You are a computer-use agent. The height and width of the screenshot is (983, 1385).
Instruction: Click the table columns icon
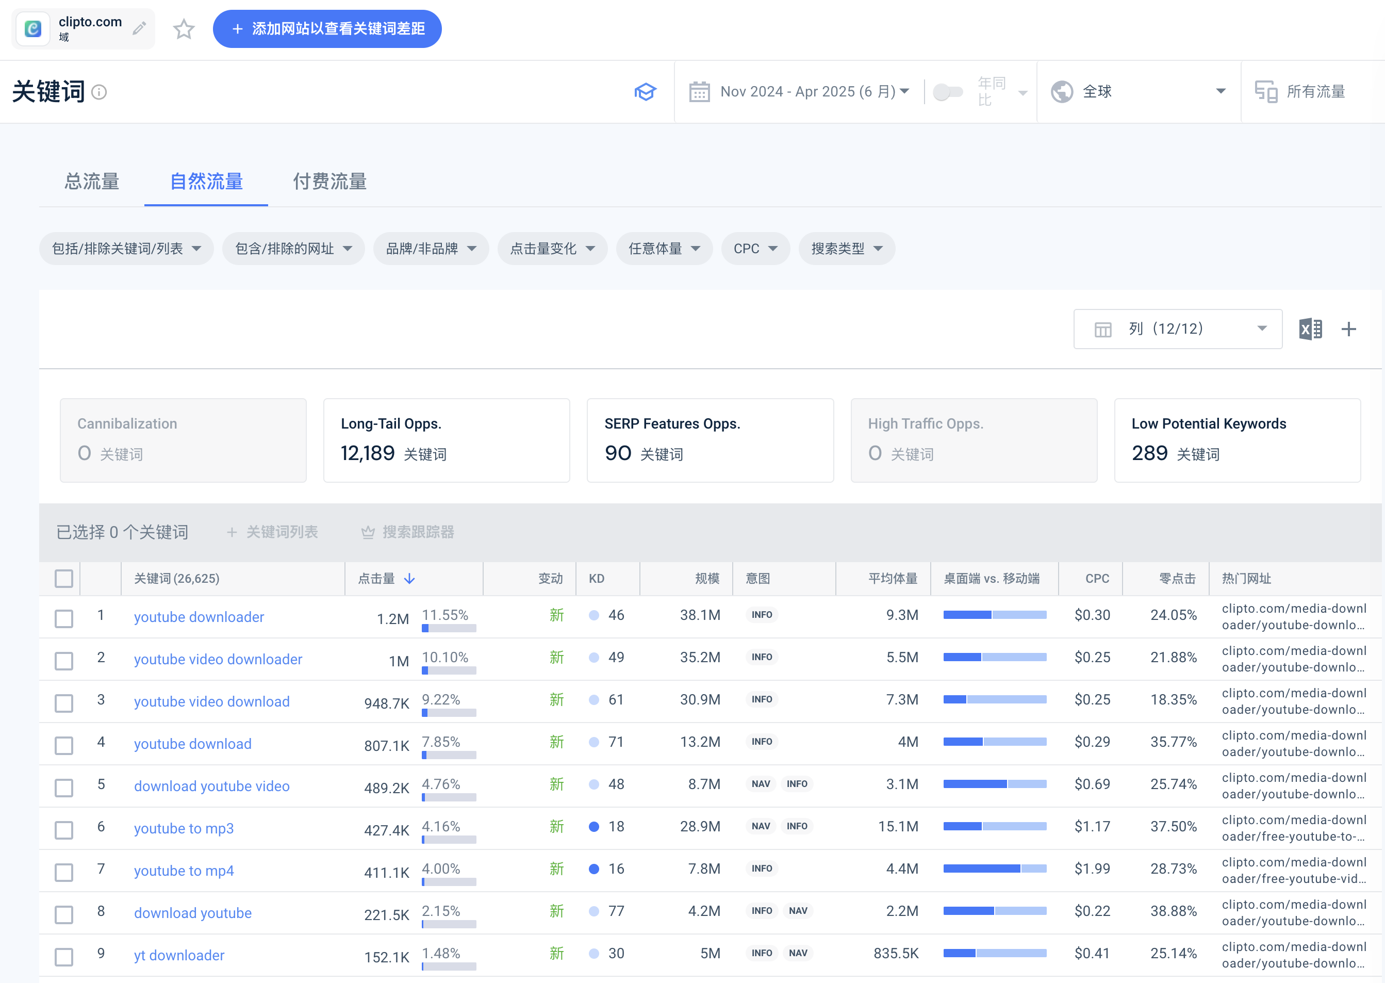tap(1102, 329)
